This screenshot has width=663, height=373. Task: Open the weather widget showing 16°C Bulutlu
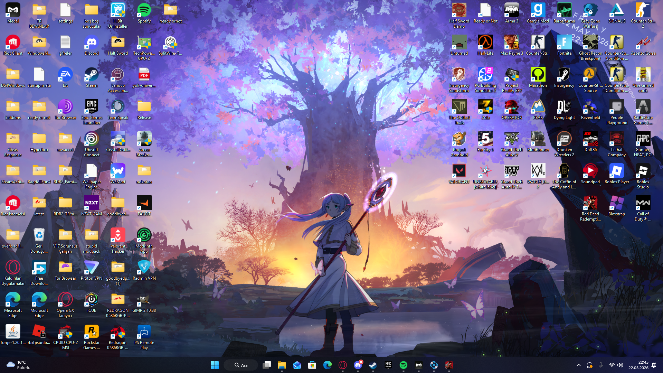(x=19, y=365)
